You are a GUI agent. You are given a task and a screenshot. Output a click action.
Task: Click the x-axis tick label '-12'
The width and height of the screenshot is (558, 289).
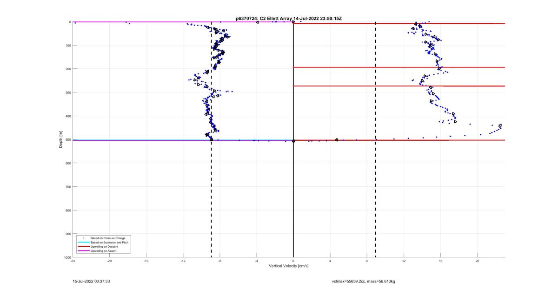tap(183, 261)
